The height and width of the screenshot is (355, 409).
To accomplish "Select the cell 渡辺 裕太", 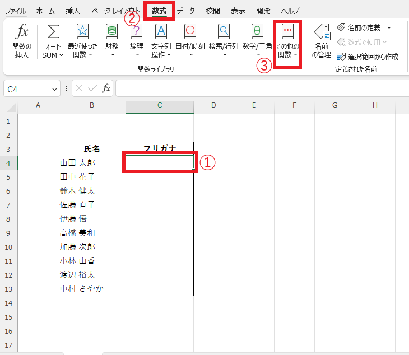I will pyautogui.click(x=92, y=275).
